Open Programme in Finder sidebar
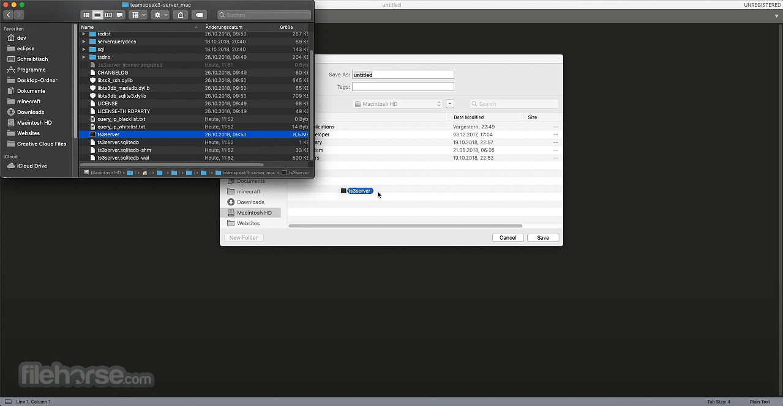This screenshot has height=406, width=783. (31, 70)
